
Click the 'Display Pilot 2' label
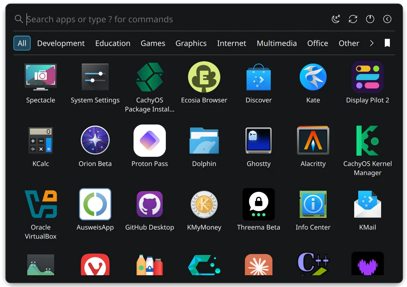pos(368,100)
